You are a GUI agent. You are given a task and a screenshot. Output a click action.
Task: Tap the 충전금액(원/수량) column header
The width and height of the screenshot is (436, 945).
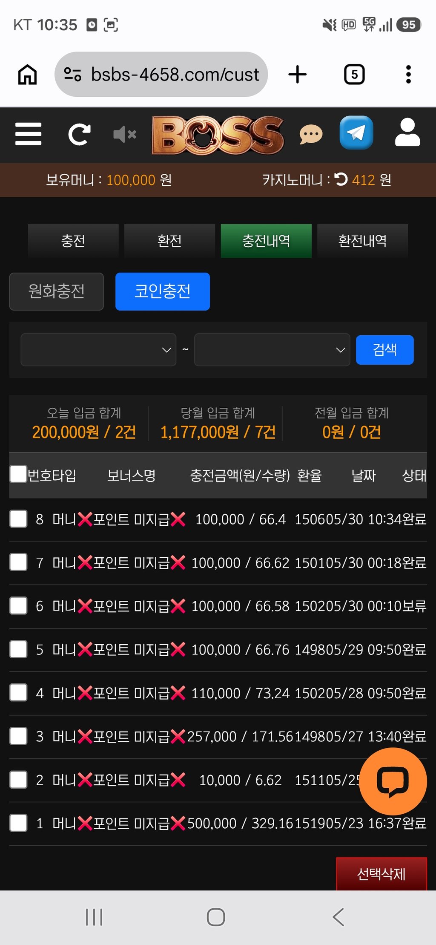pyautogui.click(x=240, y=475)
